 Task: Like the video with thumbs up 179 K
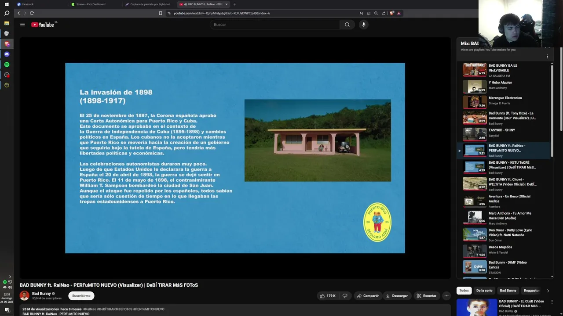[x=328, y=296]
